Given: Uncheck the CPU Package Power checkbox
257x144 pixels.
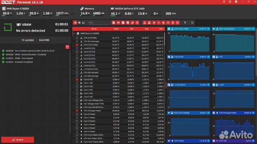Looking at the screenshot, I should point(77,111).
